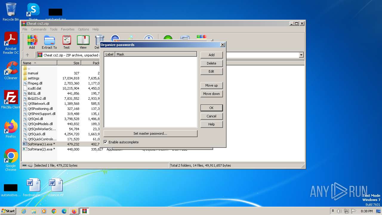
Task: Click the Label column header
Action: tap(110, 54)
